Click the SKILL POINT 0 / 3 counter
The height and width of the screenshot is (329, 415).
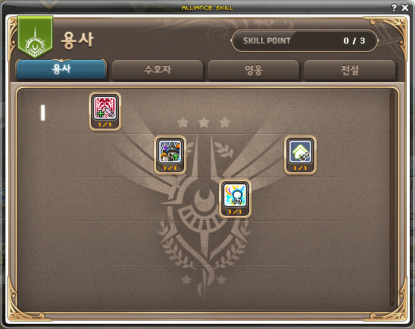tap(305, 41)
